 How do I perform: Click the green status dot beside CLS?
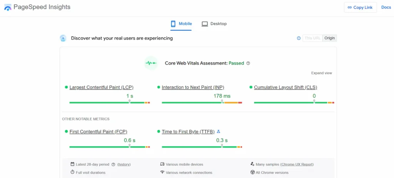click(251, 87)
